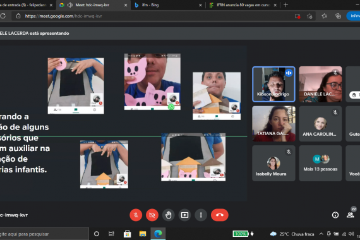Screen dimensions: 360x240
Task: Open browser Collections icon
Action: point(338,16)
